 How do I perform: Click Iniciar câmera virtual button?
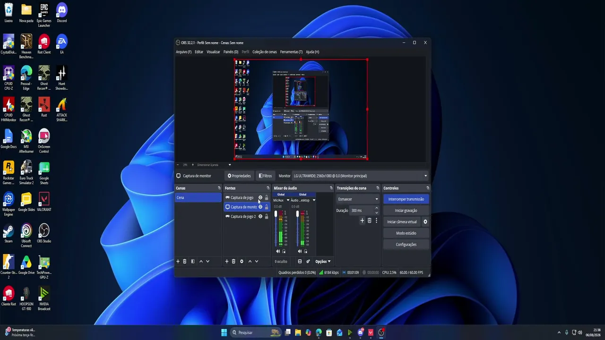pyautogui.click(x=402, y=222)
